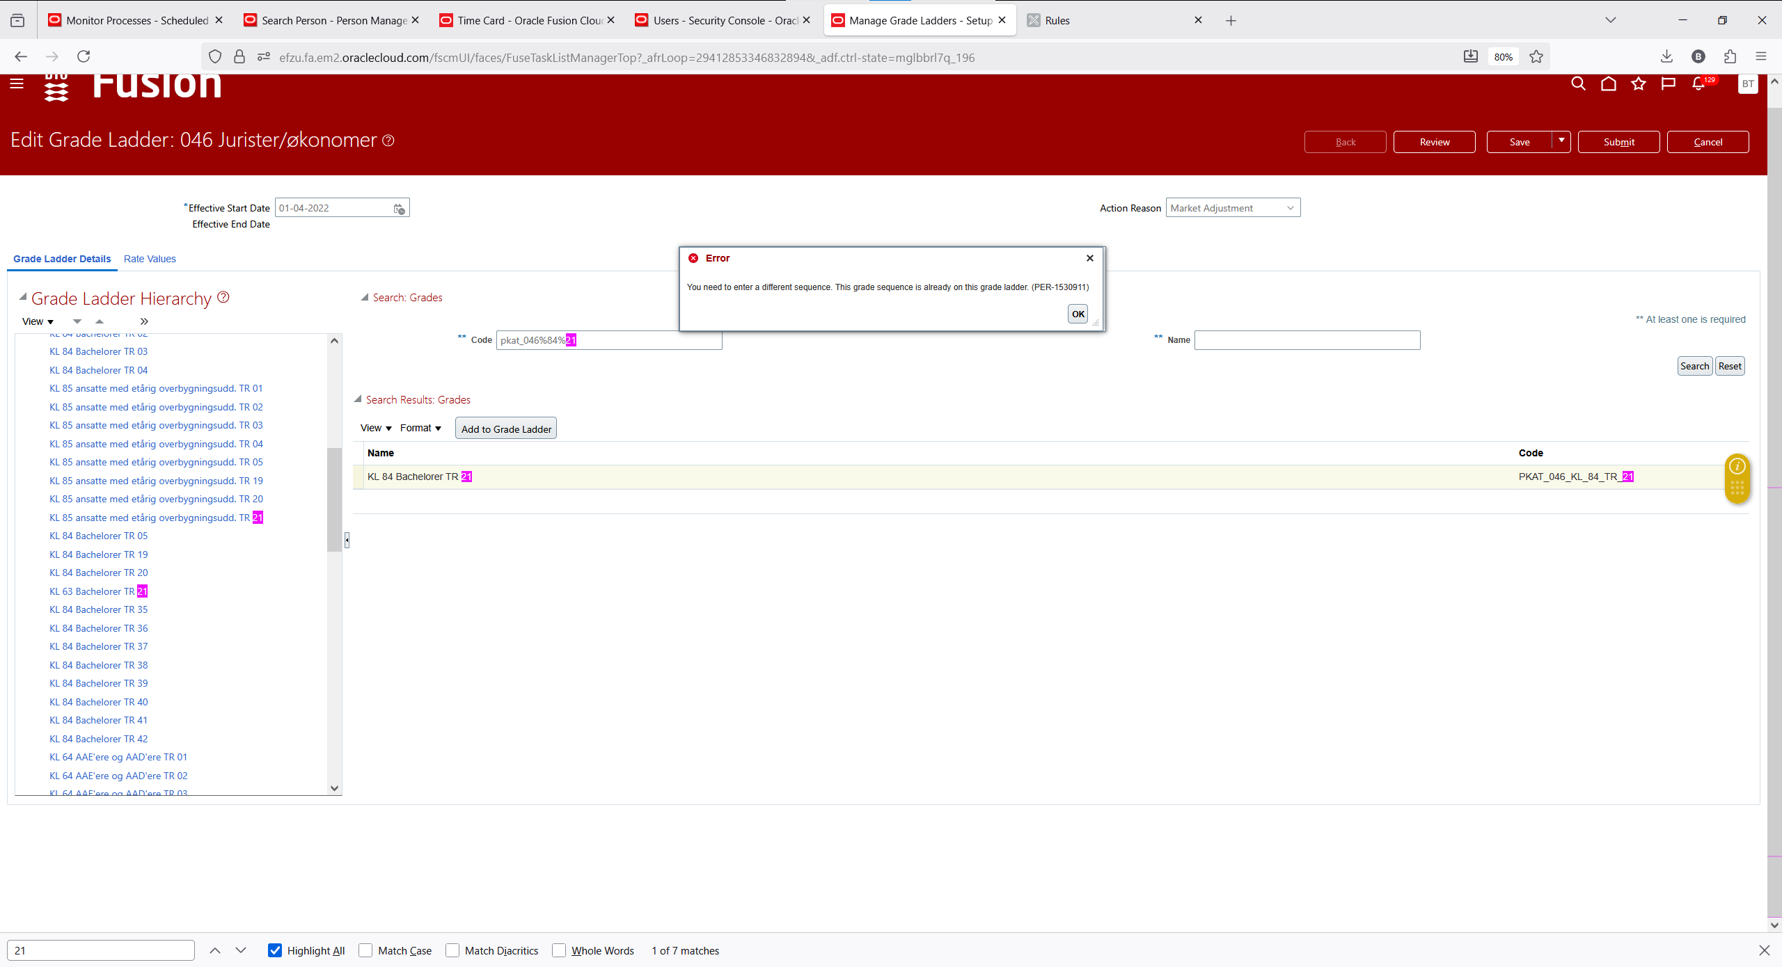The width and height of the screenshot is (1782, 967).
Task: Open the Action Reason dropdown
Action: pos(1291,207)
